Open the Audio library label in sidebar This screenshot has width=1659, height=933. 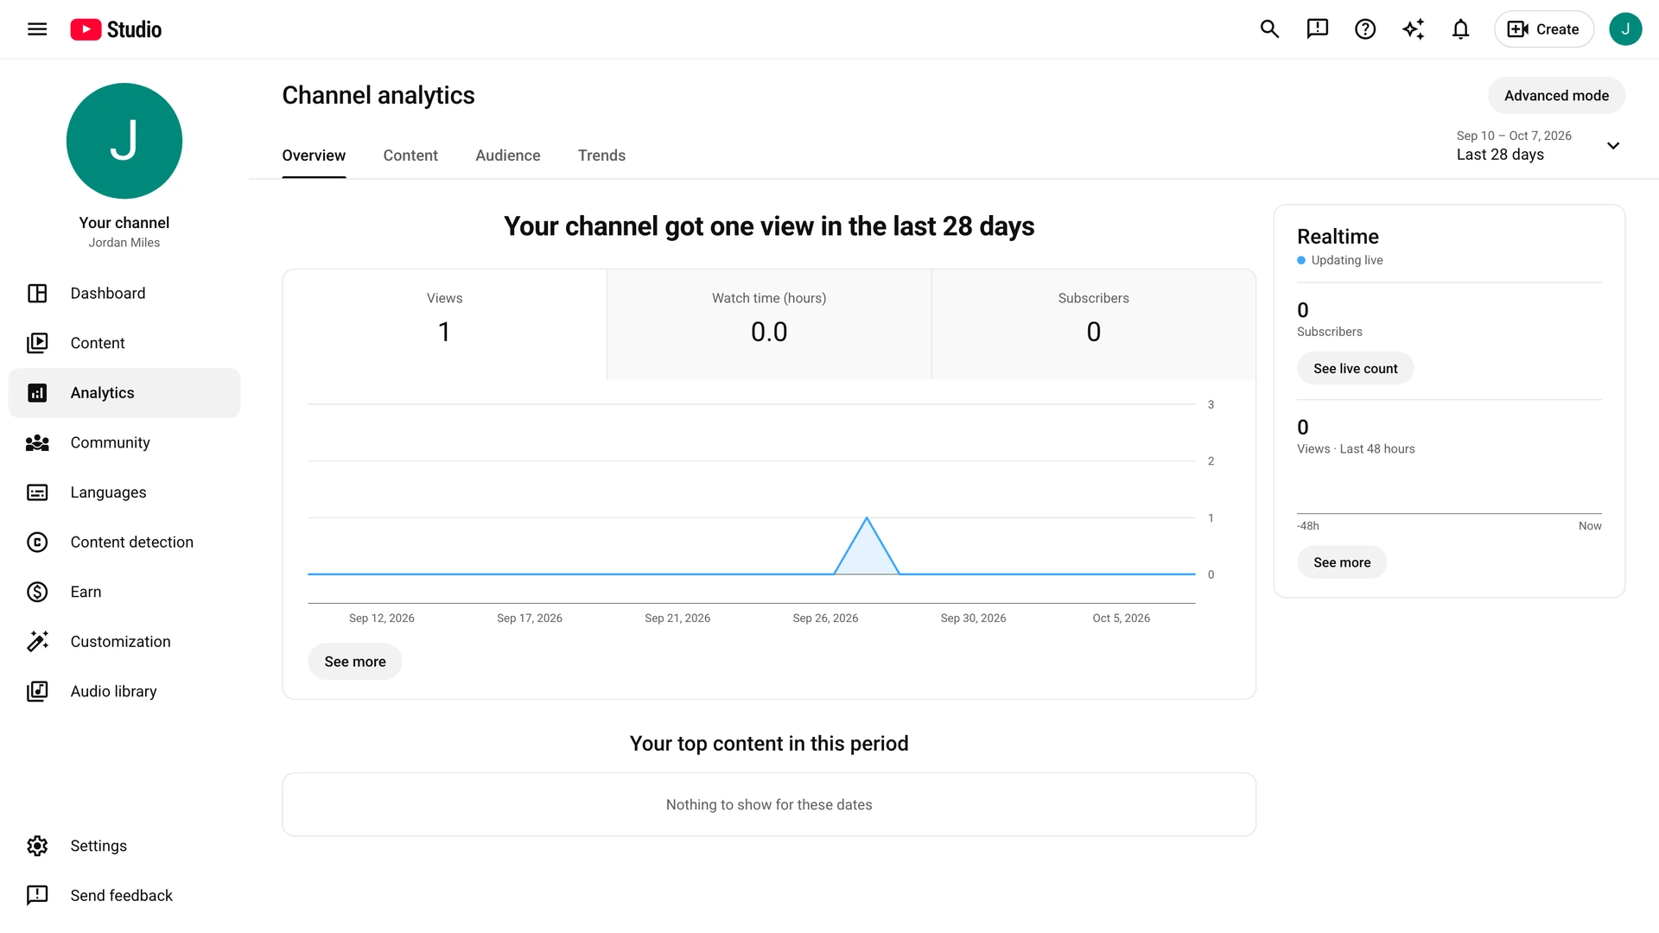tap(113, 691)
